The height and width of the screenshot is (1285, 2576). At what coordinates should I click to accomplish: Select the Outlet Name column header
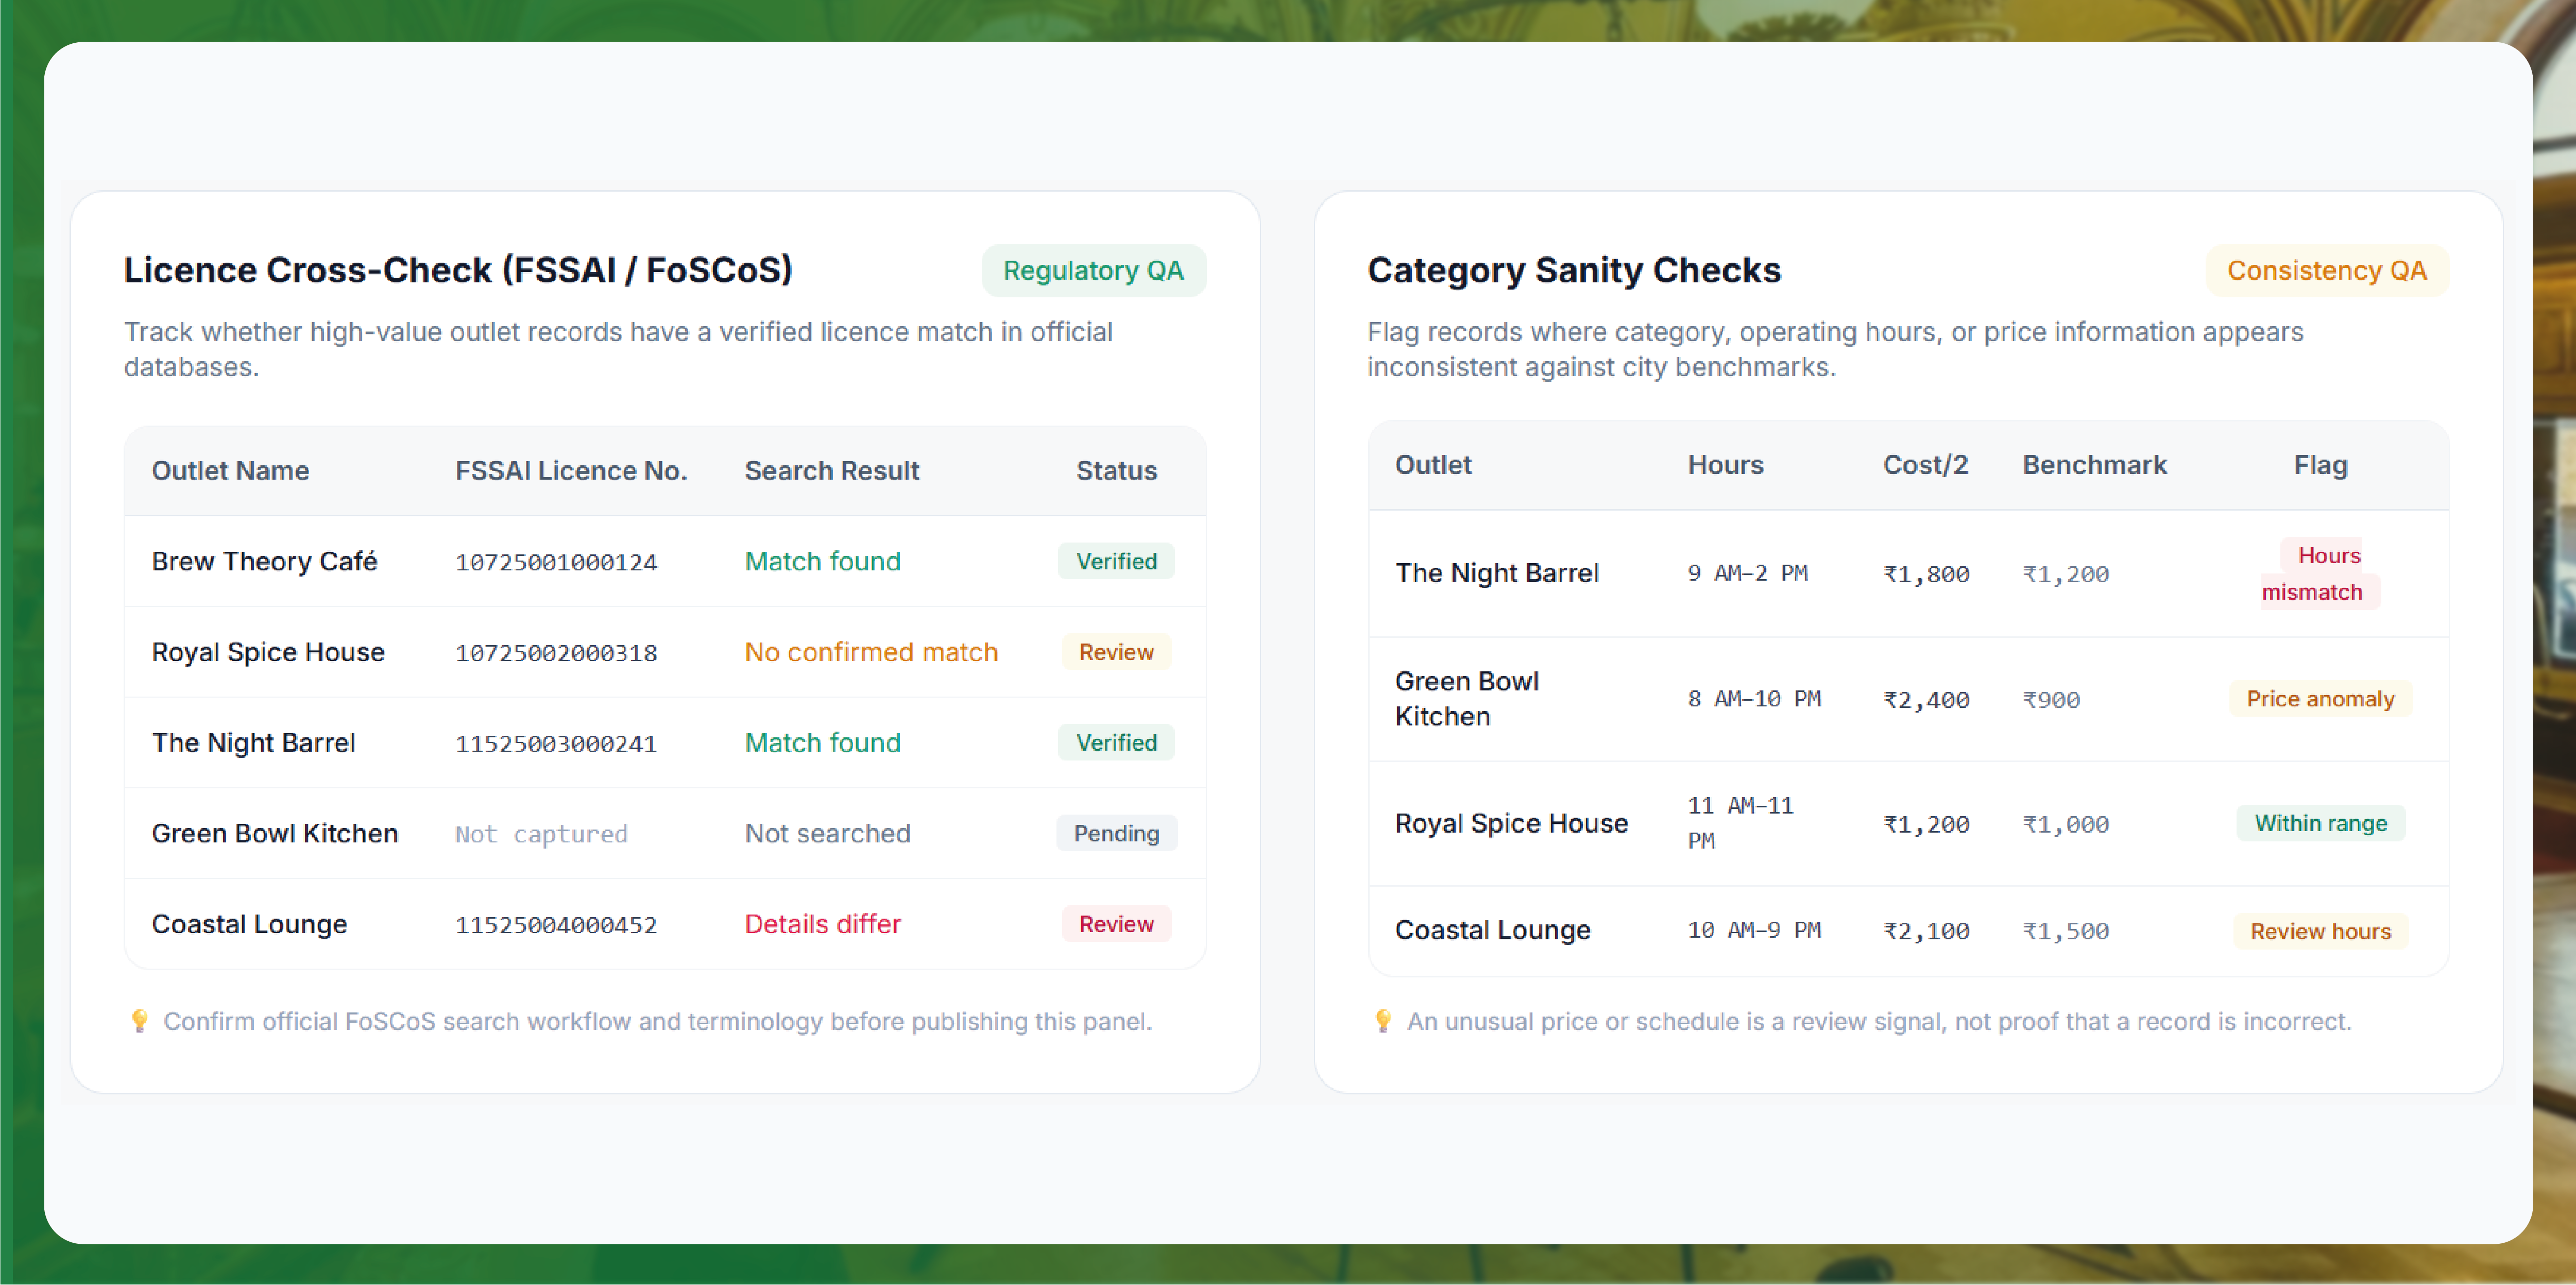(x=230, y=471)
